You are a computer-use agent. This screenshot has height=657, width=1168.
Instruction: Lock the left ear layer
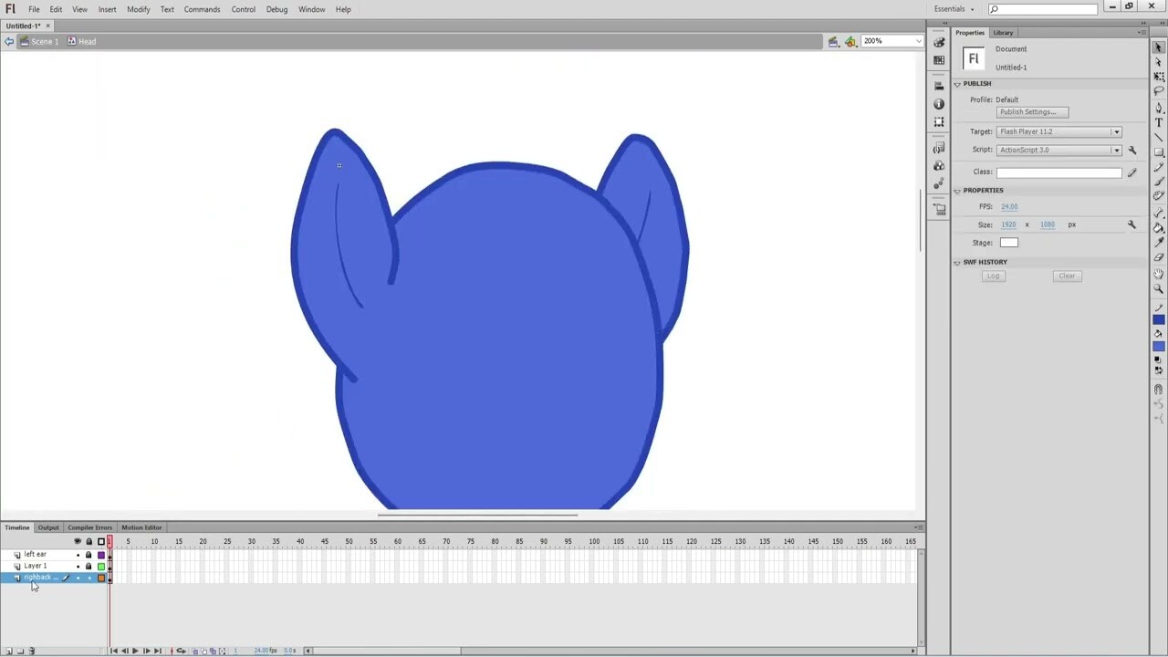(x=89, y=554)
